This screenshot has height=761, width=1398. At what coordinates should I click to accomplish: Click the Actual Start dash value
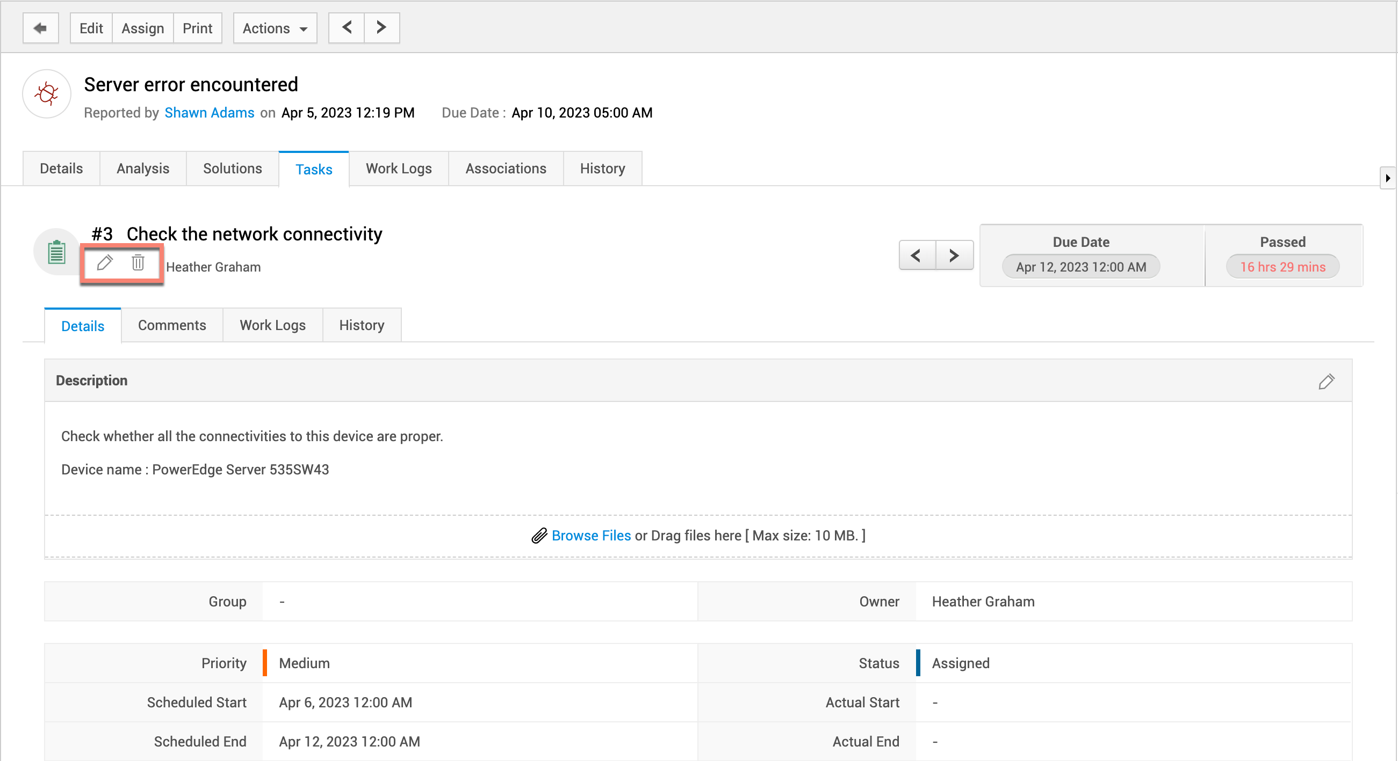935,703
